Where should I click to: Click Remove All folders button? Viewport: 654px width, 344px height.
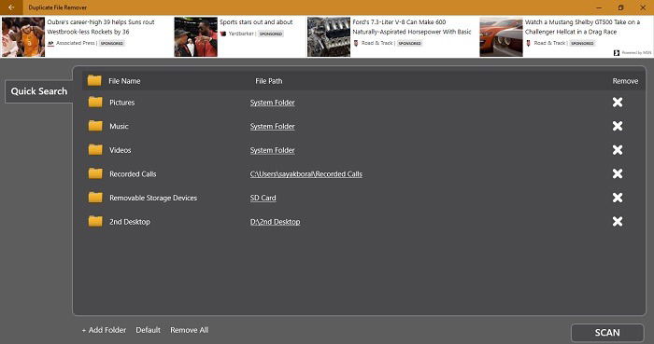[x=190, y=330]
